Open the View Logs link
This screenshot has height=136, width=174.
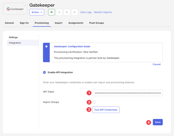[86, 12]
